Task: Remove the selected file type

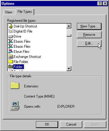Action: click(89, 35)
